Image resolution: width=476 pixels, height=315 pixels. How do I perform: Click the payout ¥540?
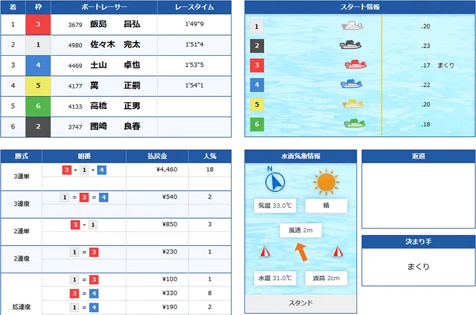[170, 197]
